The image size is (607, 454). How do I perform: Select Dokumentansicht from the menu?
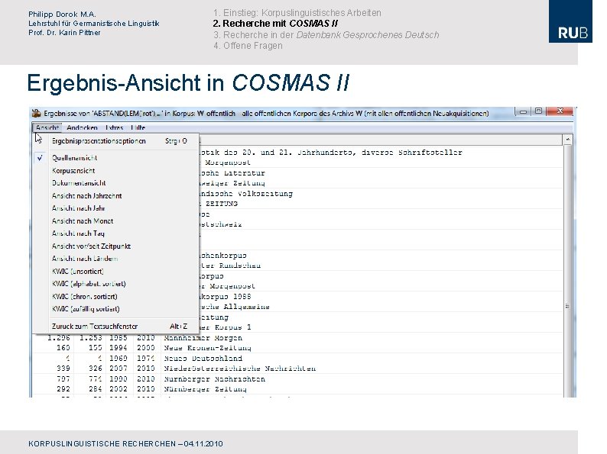click(116, 183)
